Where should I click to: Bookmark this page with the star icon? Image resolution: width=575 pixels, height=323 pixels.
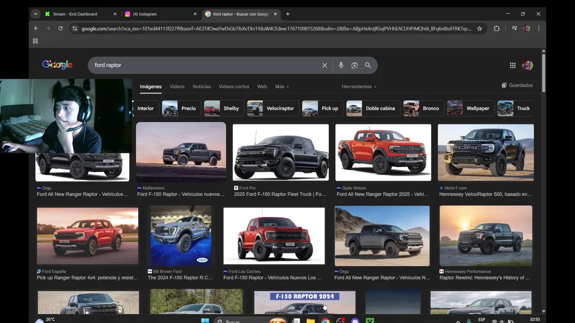point(479,29)
